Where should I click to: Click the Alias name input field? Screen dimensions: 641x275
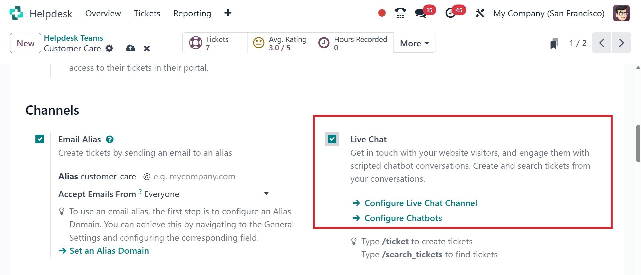109,176
